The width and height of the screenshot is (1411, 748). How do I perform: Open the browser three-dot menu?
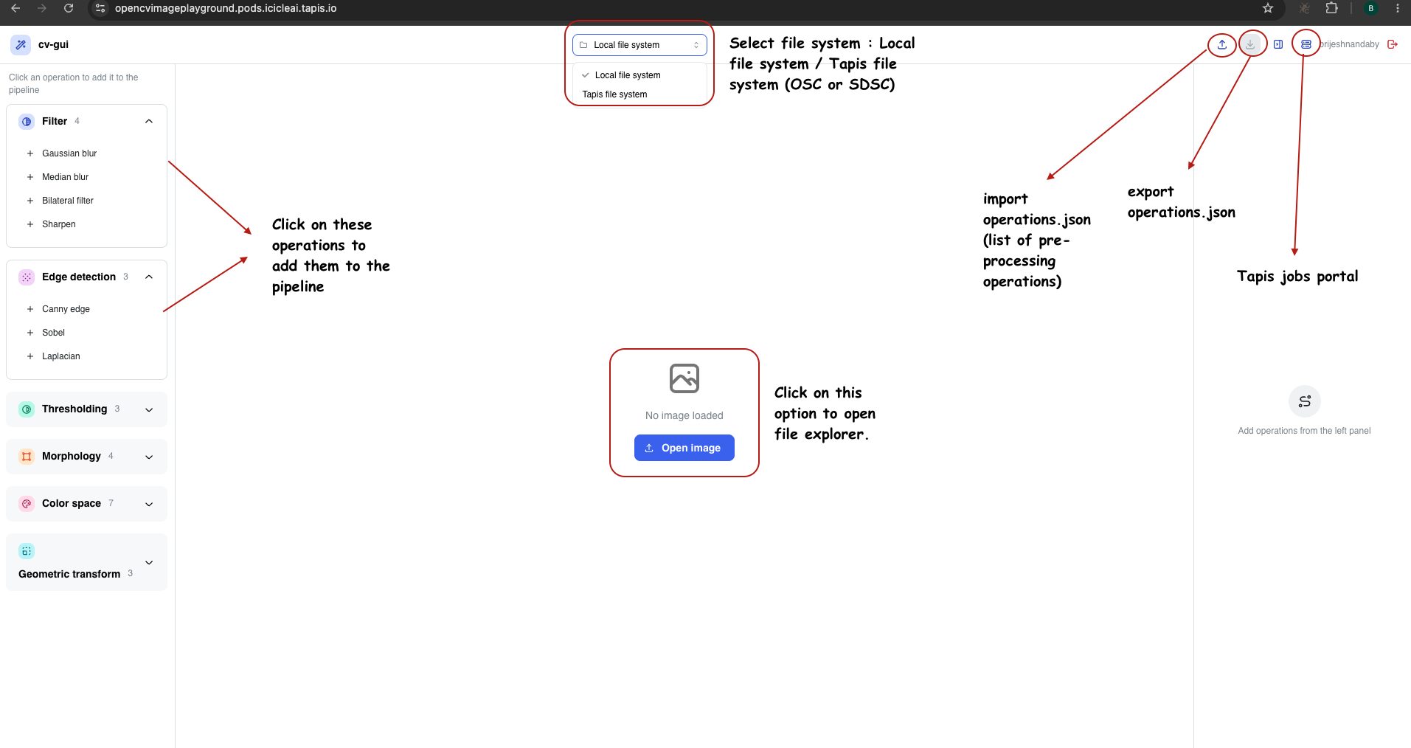[x=1398, y=8]
